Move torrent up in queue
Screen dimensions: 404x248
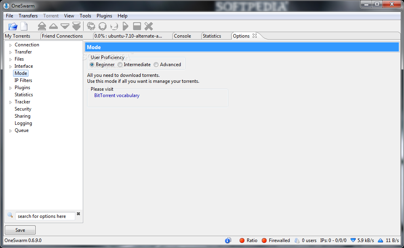point(53,26)
